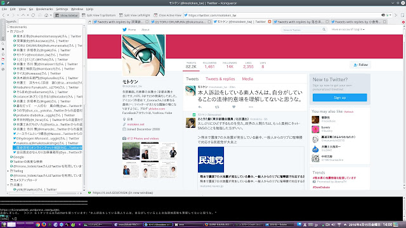Open the Help menu
This screenshot has width=406, height=228.
pyautogui.click(x=89, y=9)
